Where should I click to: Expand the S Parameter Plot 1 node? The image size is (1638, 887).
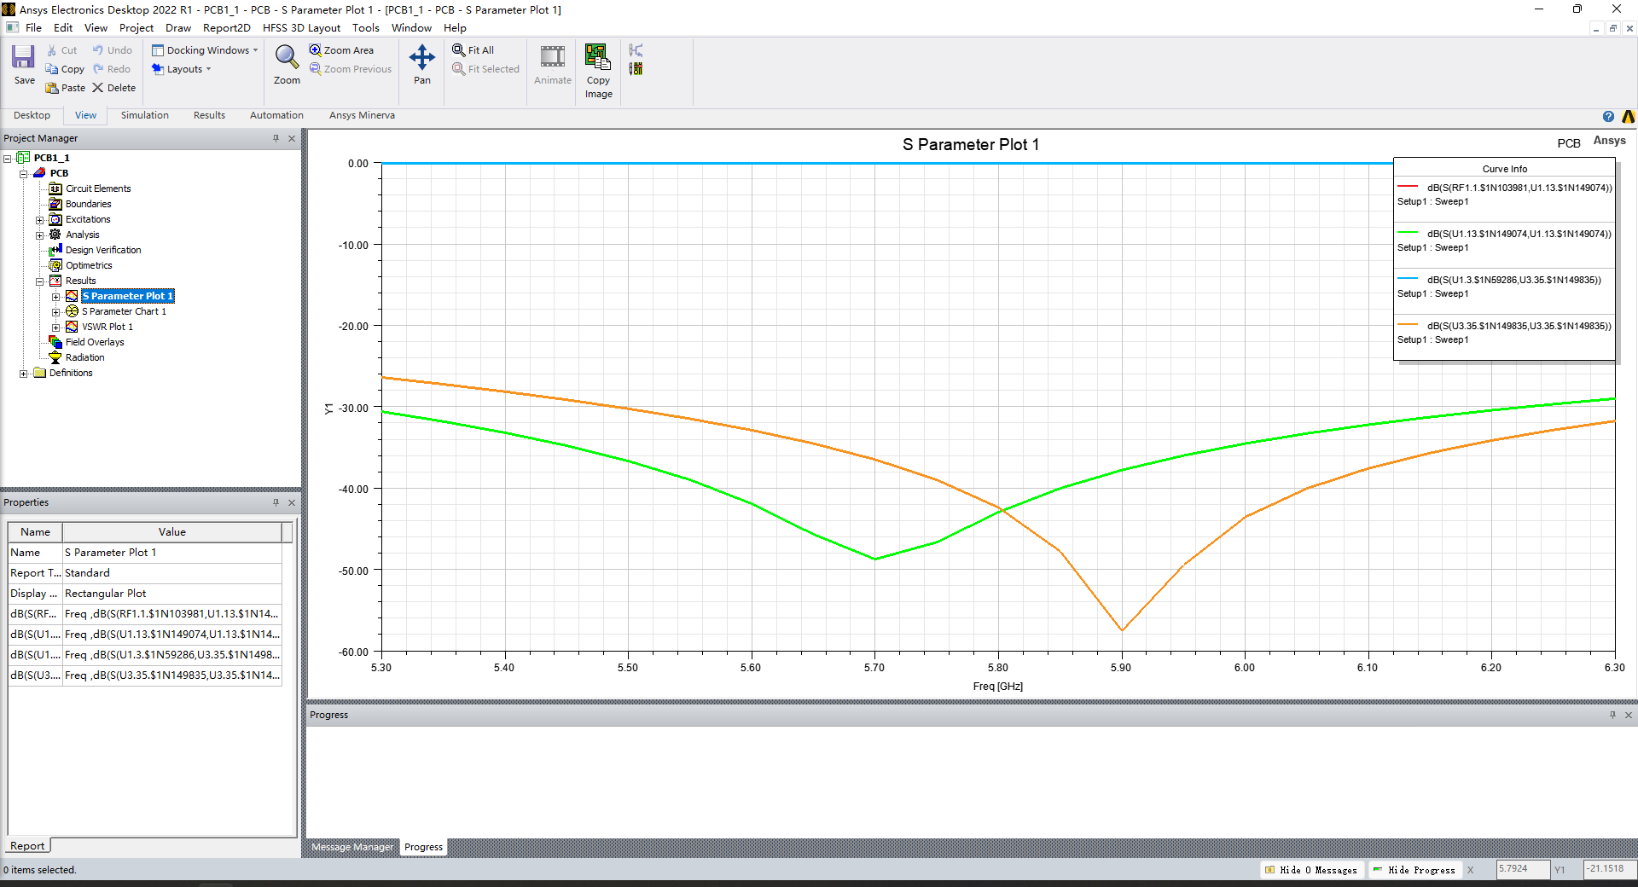tap(56, 296)
